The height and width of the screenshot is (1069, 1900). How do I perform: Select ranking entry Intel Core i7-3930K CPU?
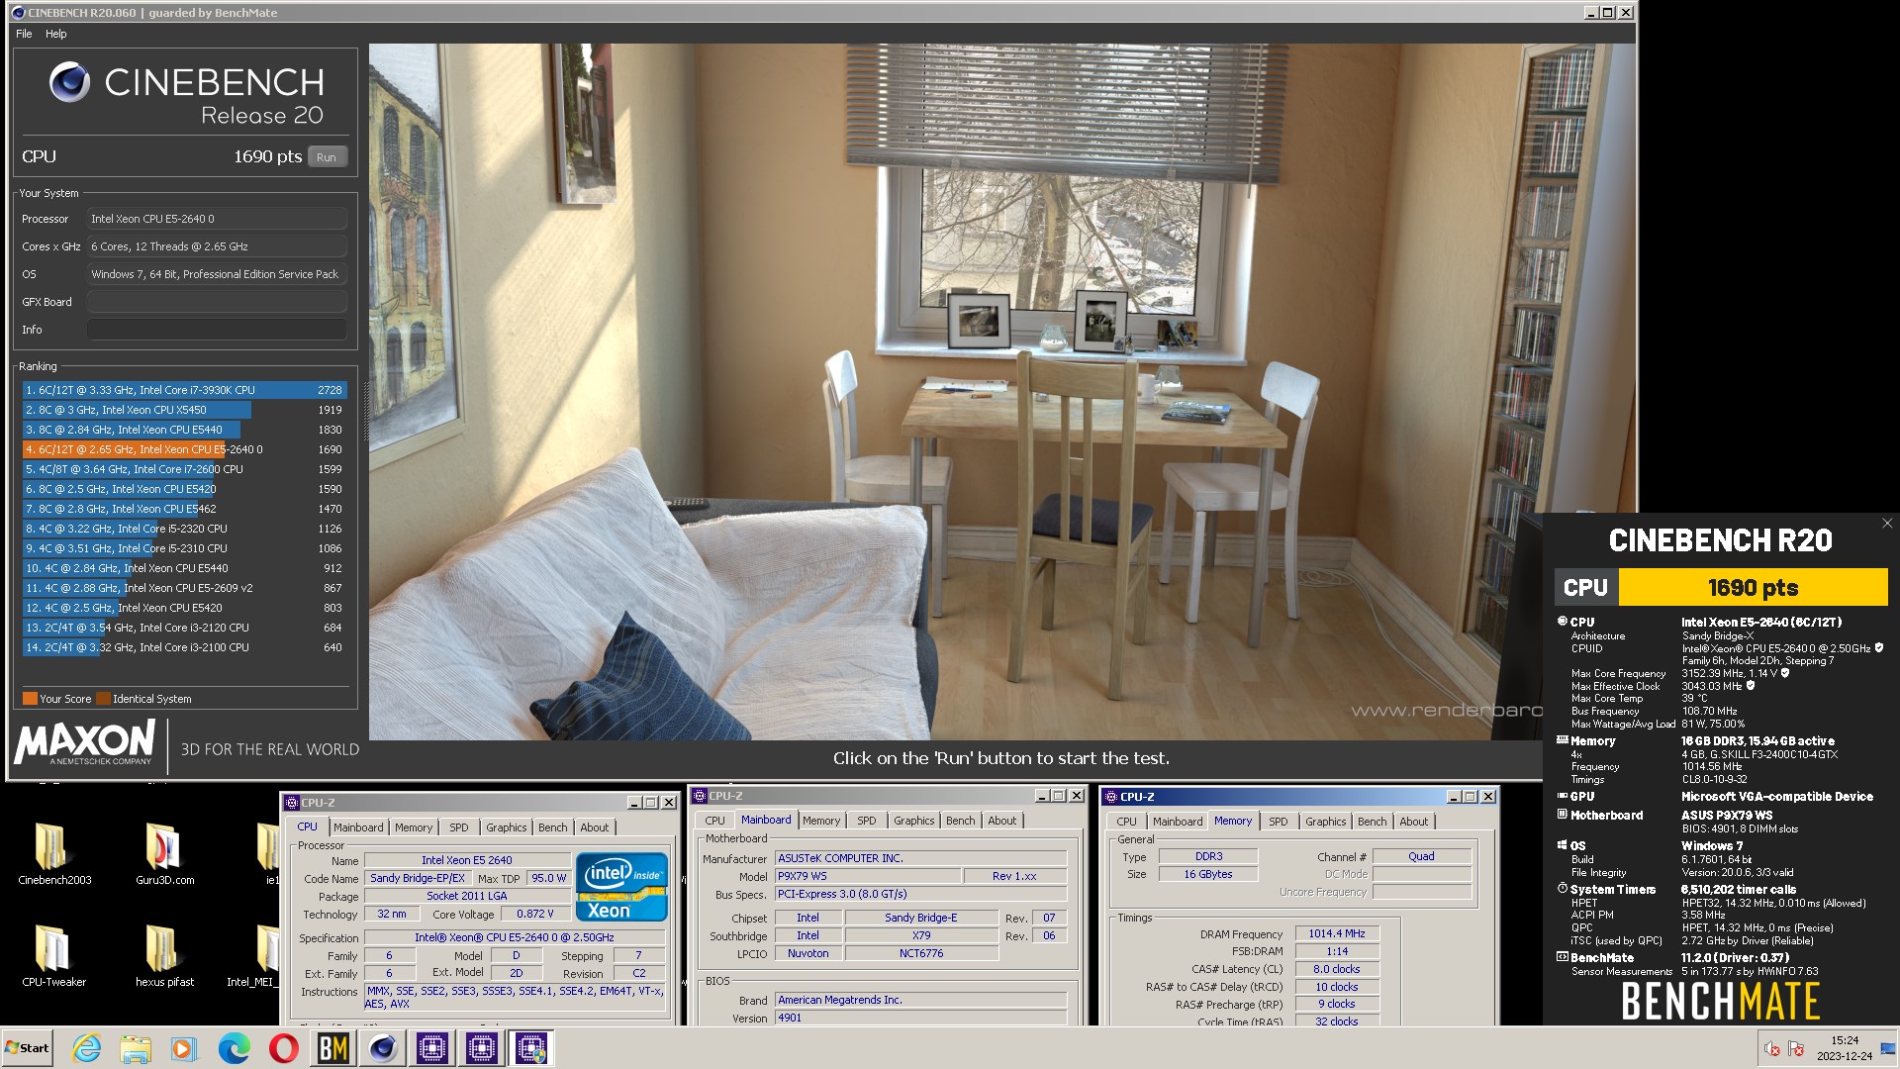183,390
